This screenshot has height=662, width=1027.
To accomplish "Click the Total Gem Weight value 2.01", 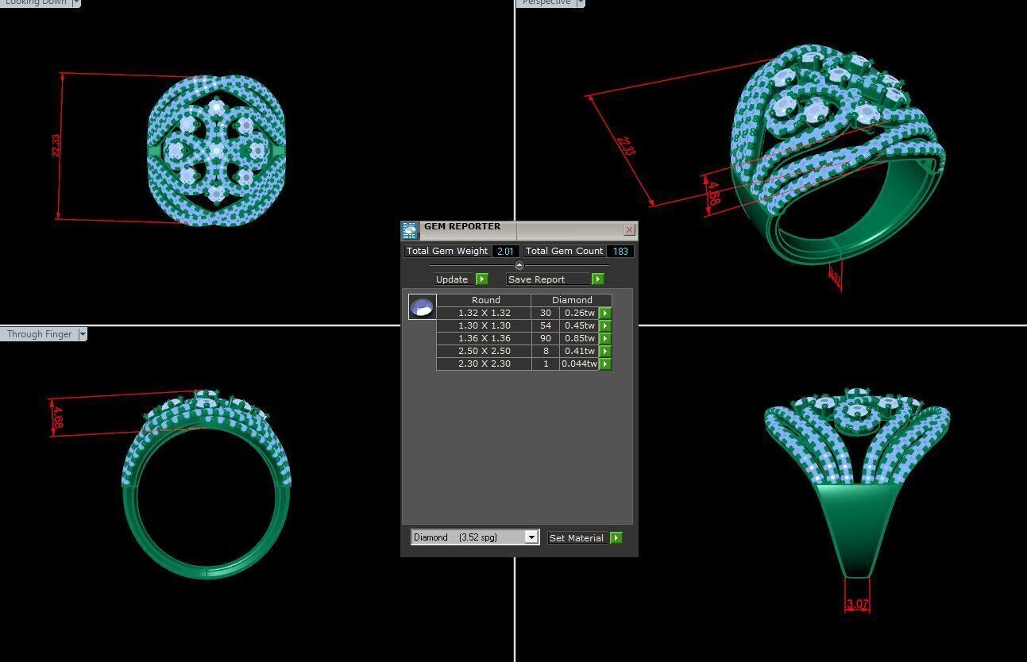I will (505, 251).
